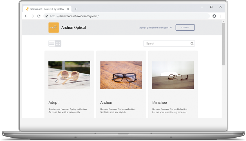
Task: Switch to grid view layout
Action: (58, 44)
